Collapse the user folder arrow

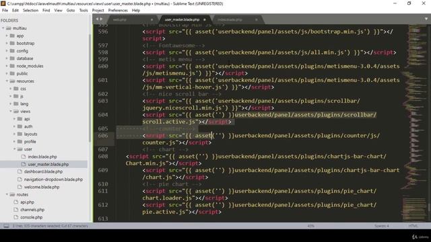(x=15, y=149)
